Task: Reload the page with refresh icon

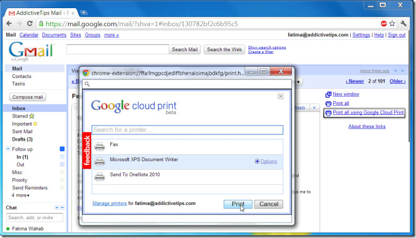Action: 29,24
